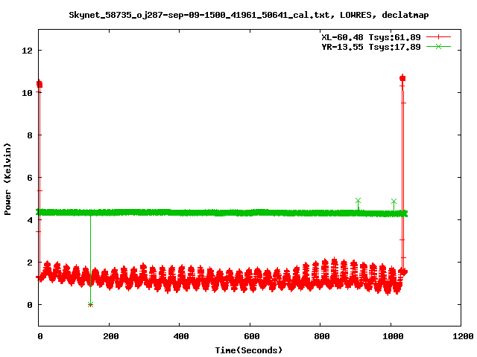The image size is (477, 357).
Task: Click the y-axis tick label 0
Action: click(x=30, y=305)
